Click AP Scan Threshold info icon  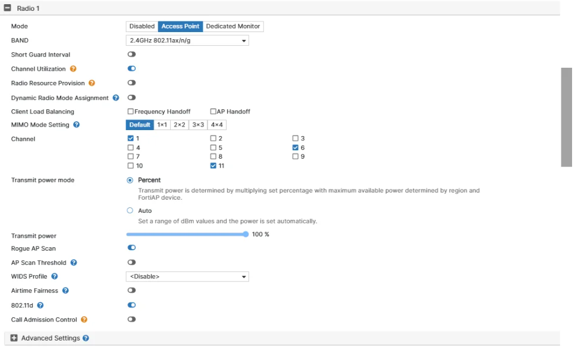pyautogui.click(x=74, y=263)
